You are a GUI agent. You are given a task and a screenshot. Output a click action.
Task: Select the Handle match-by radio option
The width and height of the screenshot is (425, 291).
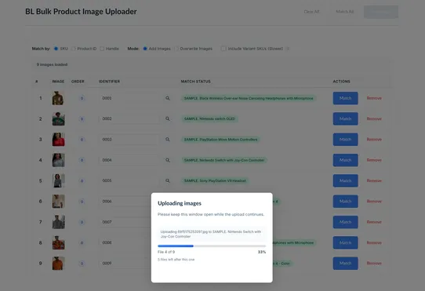tap(102, 49)
